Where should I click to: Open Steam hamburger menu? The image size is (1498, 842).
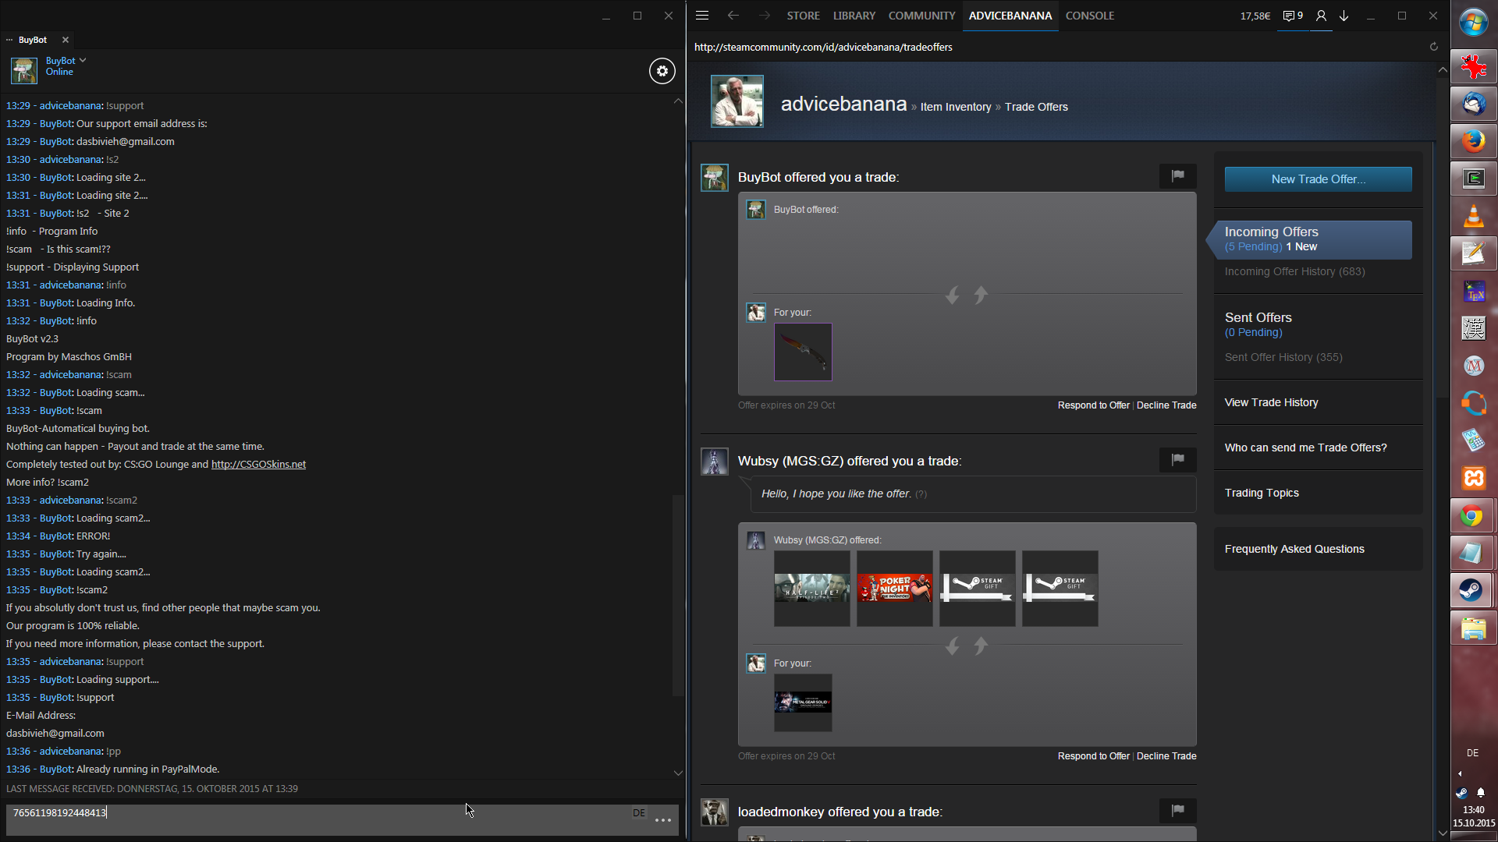pyautogui.click(x=702, y=16)
